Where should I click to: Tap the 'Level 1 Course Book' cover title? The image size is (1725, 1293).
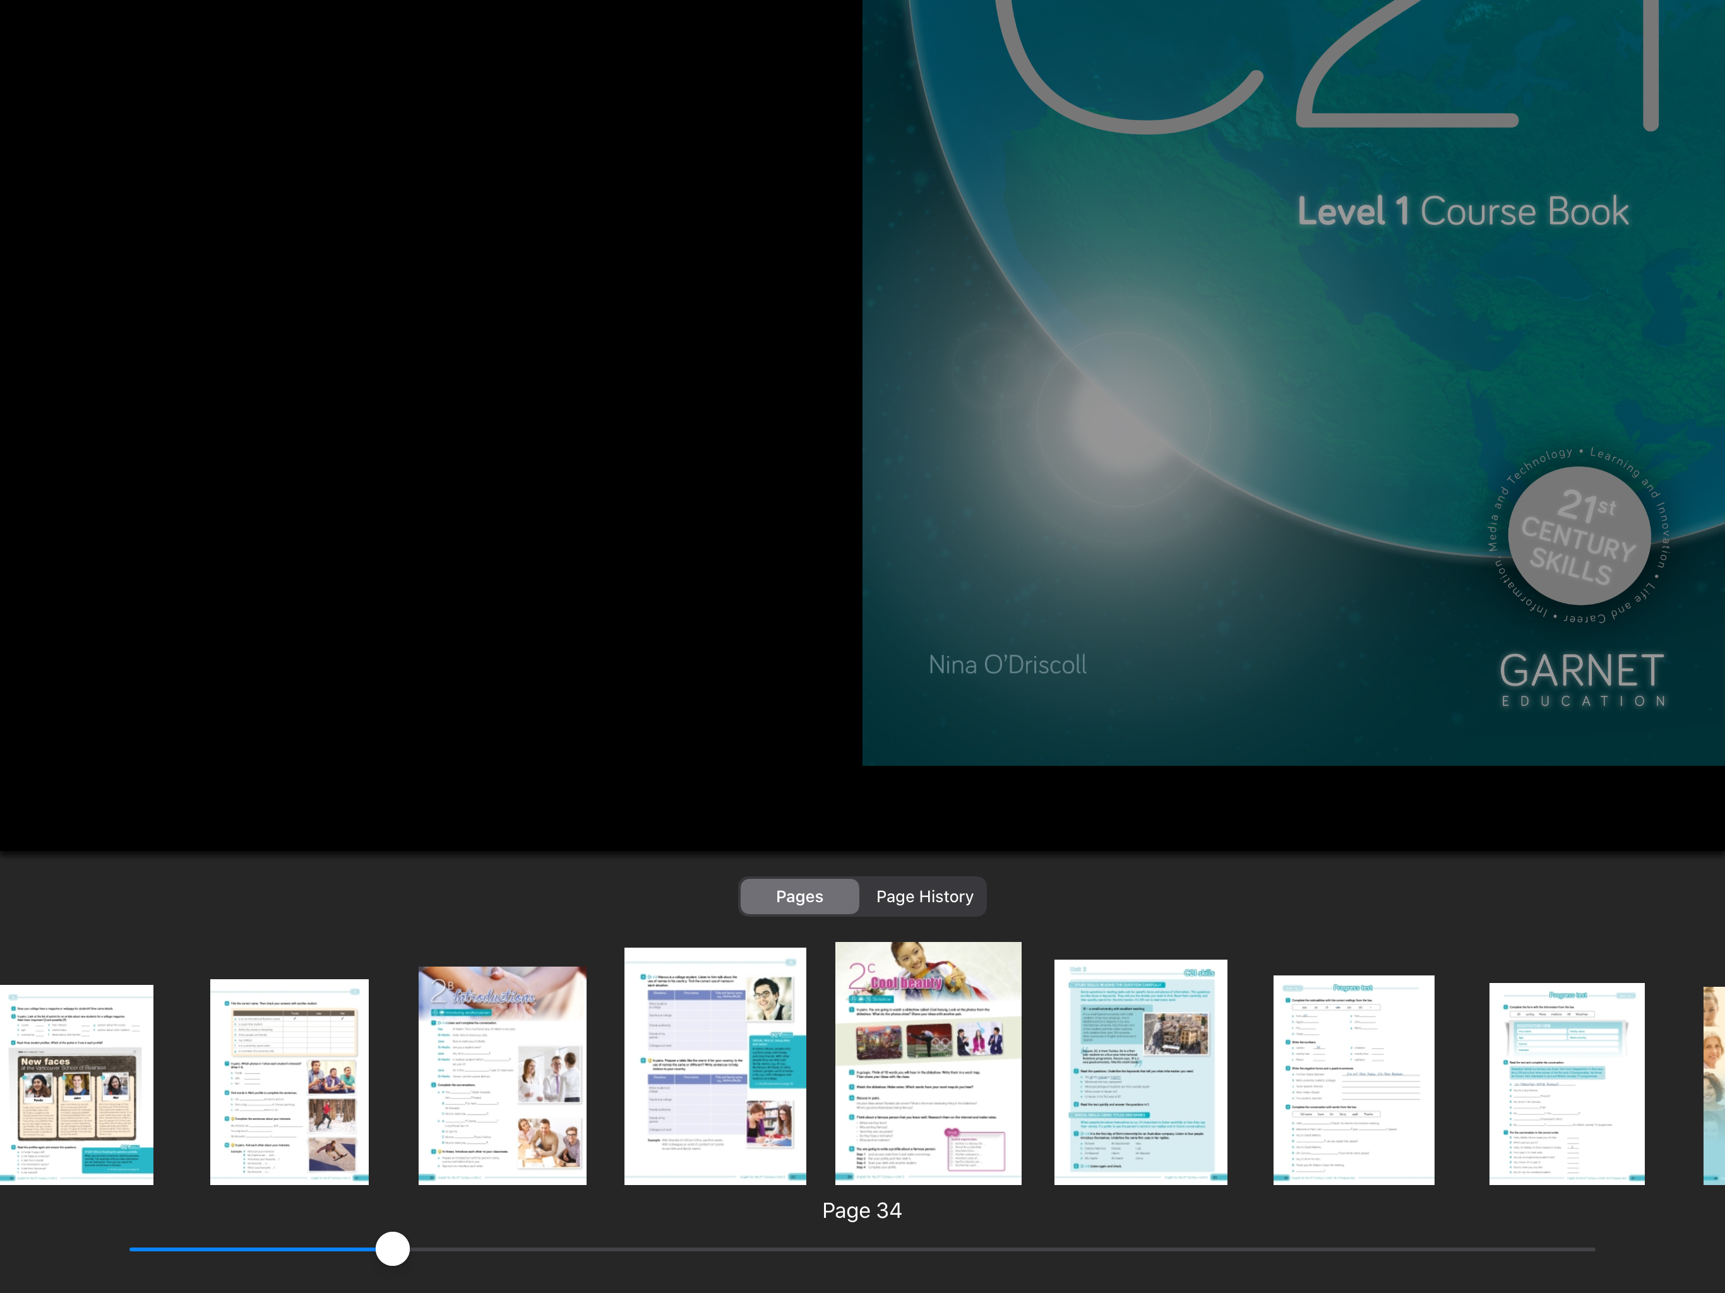(1463, 212)
